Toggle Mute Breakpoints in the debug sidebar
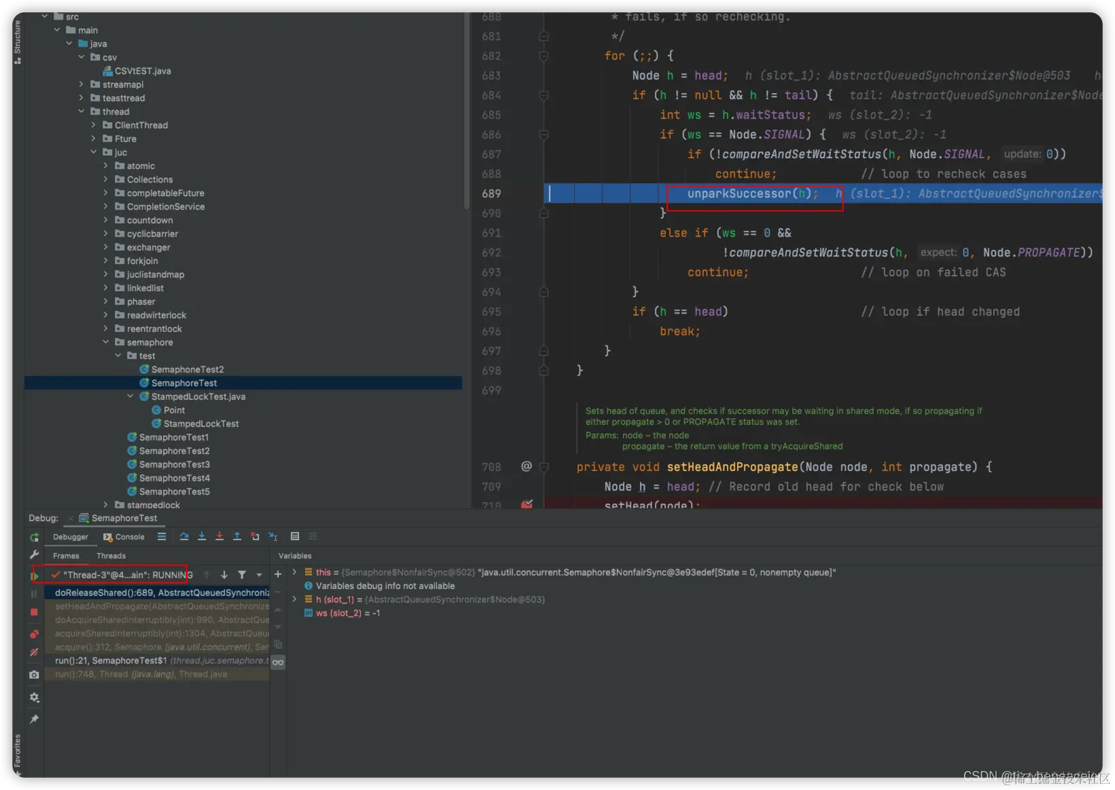1115x790 pixels. [34, 652]
